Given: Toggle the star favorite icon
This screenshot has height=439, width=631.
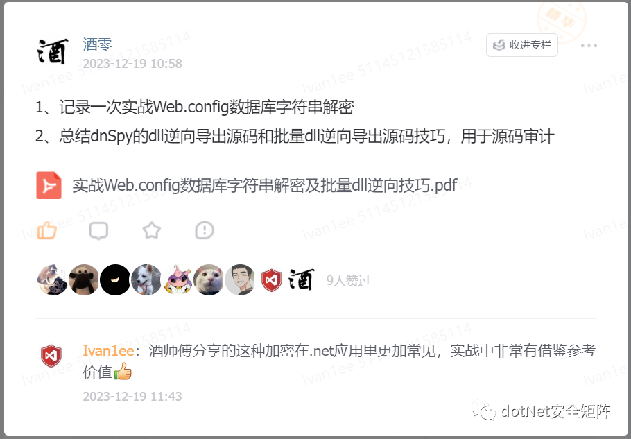Looking at the screenshot, I should 152,230.
